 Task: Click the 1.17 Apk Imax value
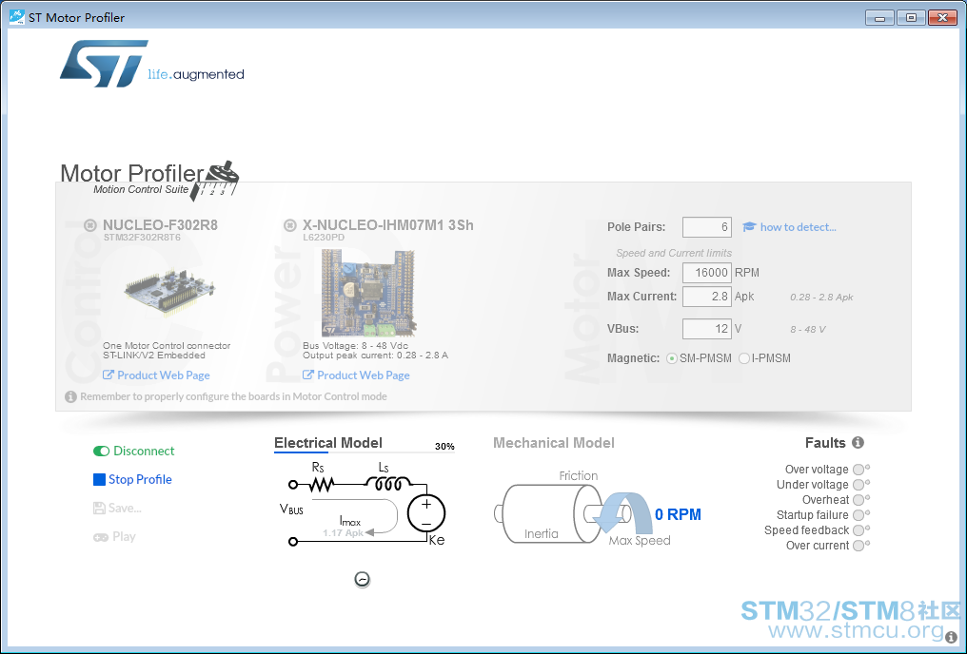[x=343, y=532]
